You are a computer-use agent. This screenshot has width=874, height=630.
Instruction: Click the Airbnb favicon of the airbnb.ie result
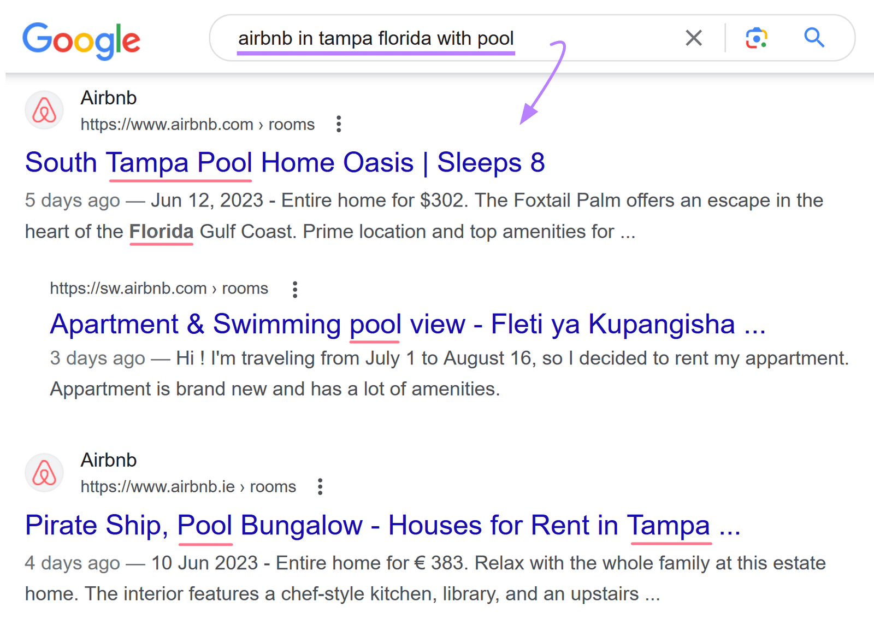(x=44, y=473)
